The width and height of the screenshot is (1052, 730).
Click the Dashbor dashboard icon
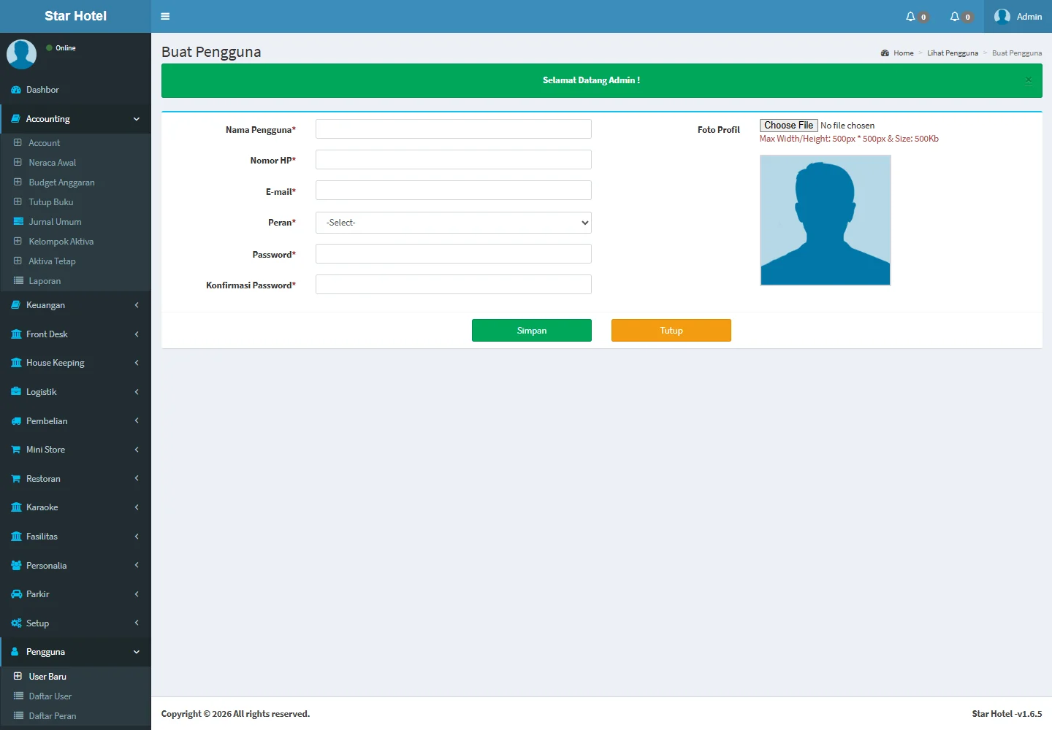pyautogui.click(x=16, y=90)
